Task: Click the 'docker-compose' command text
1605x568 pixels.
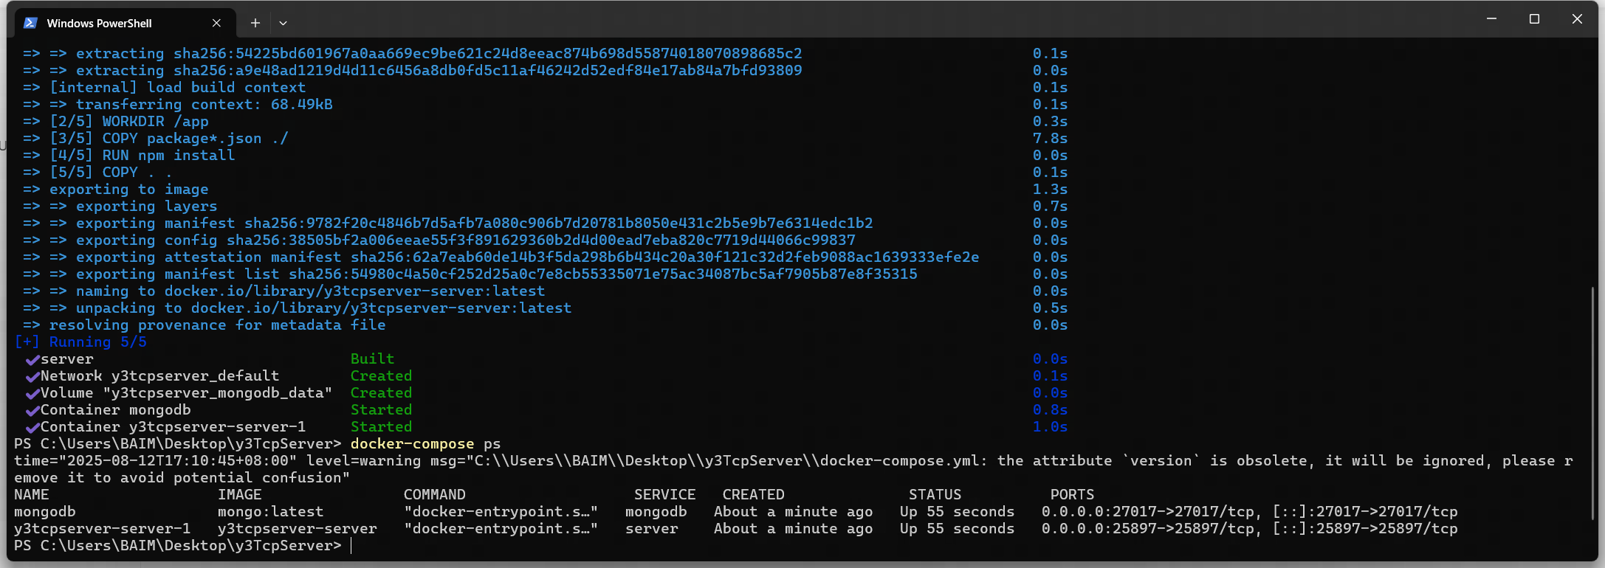Action: click(x=412, y=444)
